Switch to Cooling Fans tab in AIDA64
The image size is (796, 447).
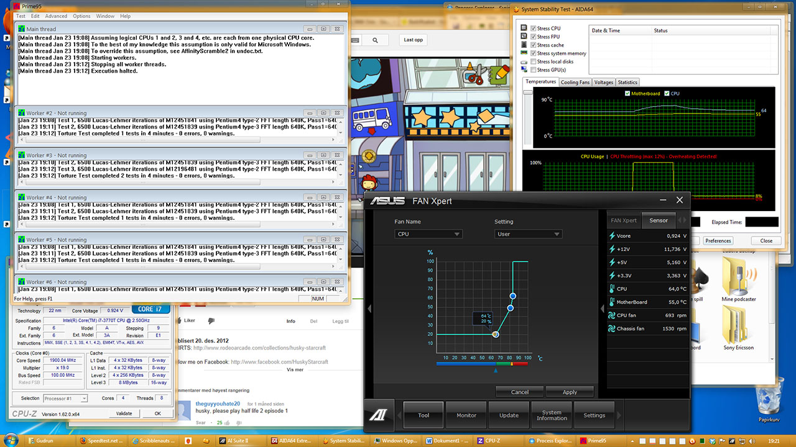pyautogui.click(x=575, y=82)
